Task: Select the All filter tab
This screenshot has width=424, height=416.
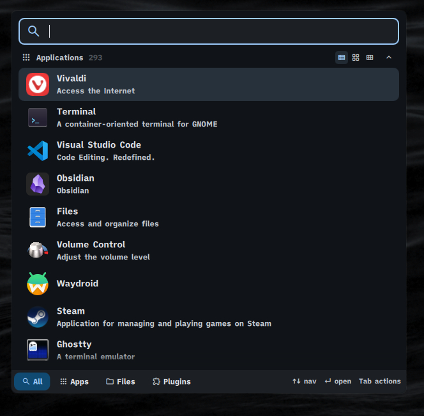Action: [32, 381]
